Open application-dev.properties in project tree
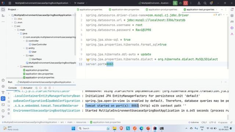The height and width of the screenshot is (132, 235). point(38,74)
